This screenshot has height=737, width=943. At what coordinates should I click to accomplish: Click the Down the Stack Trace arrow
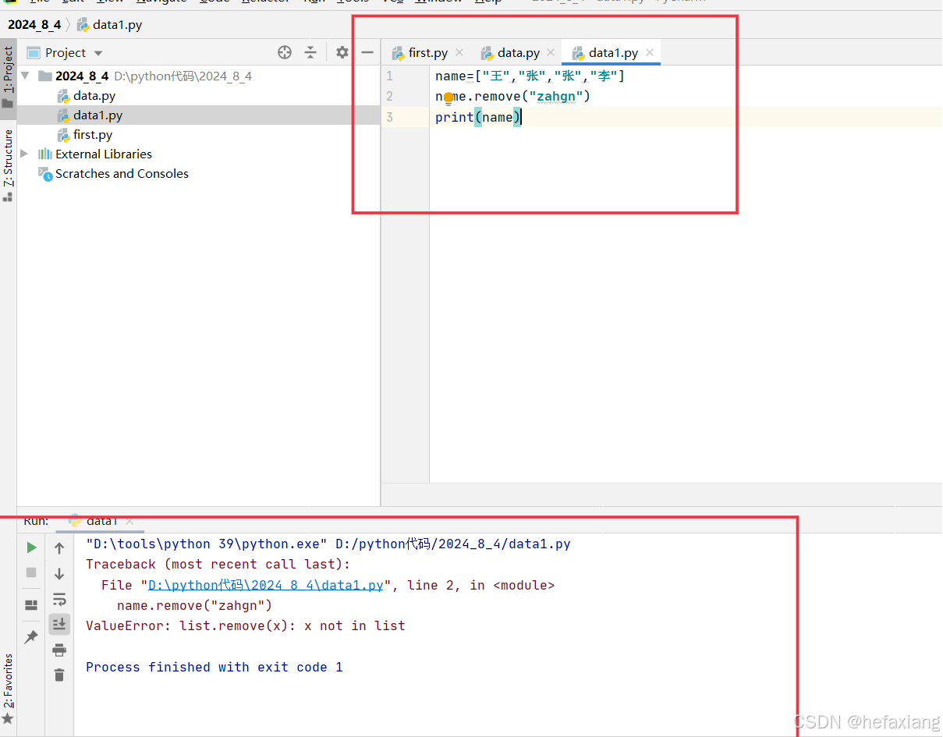pos(59,574)
